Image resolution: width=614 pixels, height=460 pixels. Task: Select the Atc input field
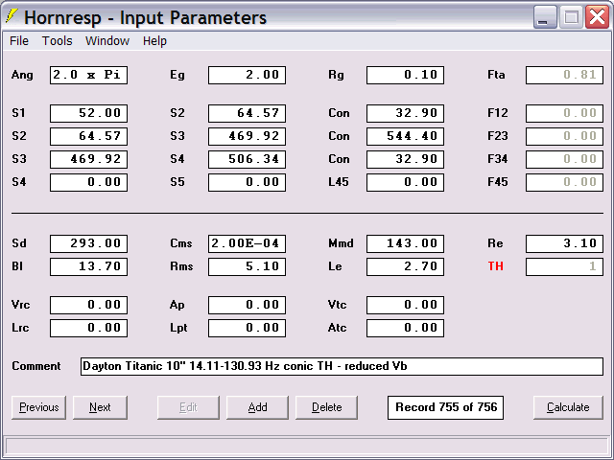coord(405,328)
